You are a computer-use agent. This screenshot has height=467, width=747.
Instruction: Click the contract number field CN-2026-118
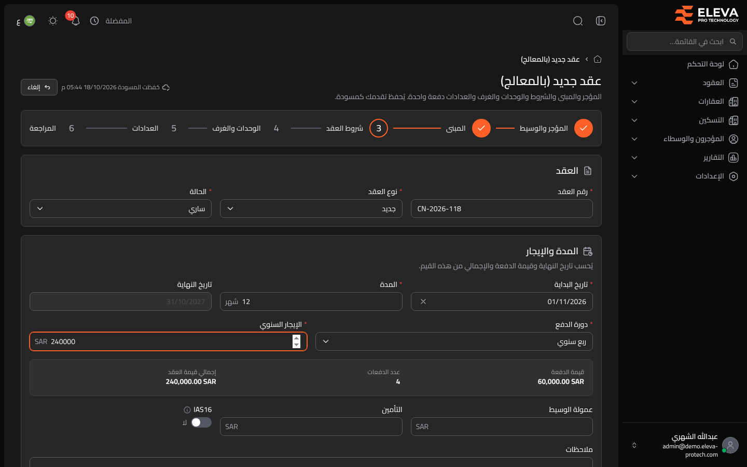pos(502,209)
